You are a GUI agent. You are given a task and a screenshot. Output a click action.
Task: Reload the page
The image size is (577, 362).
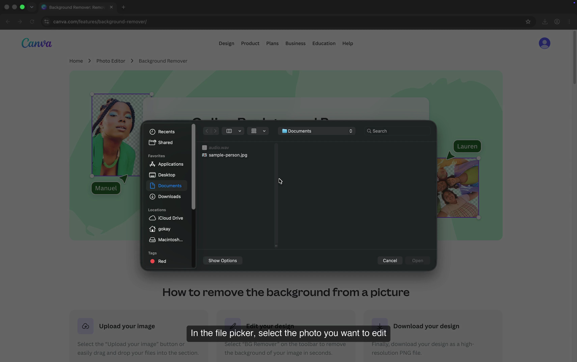coord(32,22)
